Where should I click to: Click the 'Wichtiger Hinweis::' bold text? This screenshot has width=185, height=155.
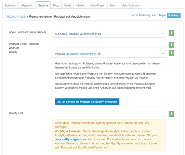pos(68,131)
